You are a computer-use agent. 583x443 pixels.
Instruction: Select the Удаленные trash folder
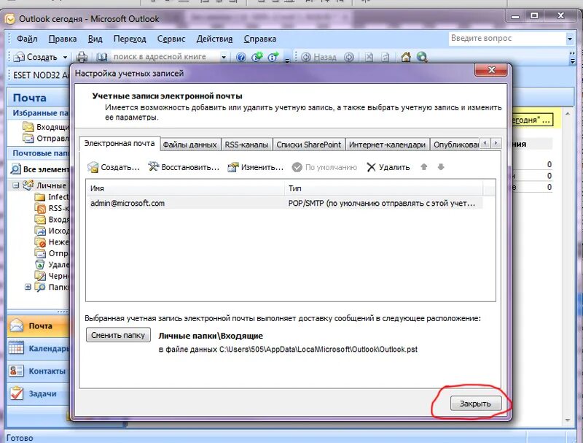coord(52,265)
